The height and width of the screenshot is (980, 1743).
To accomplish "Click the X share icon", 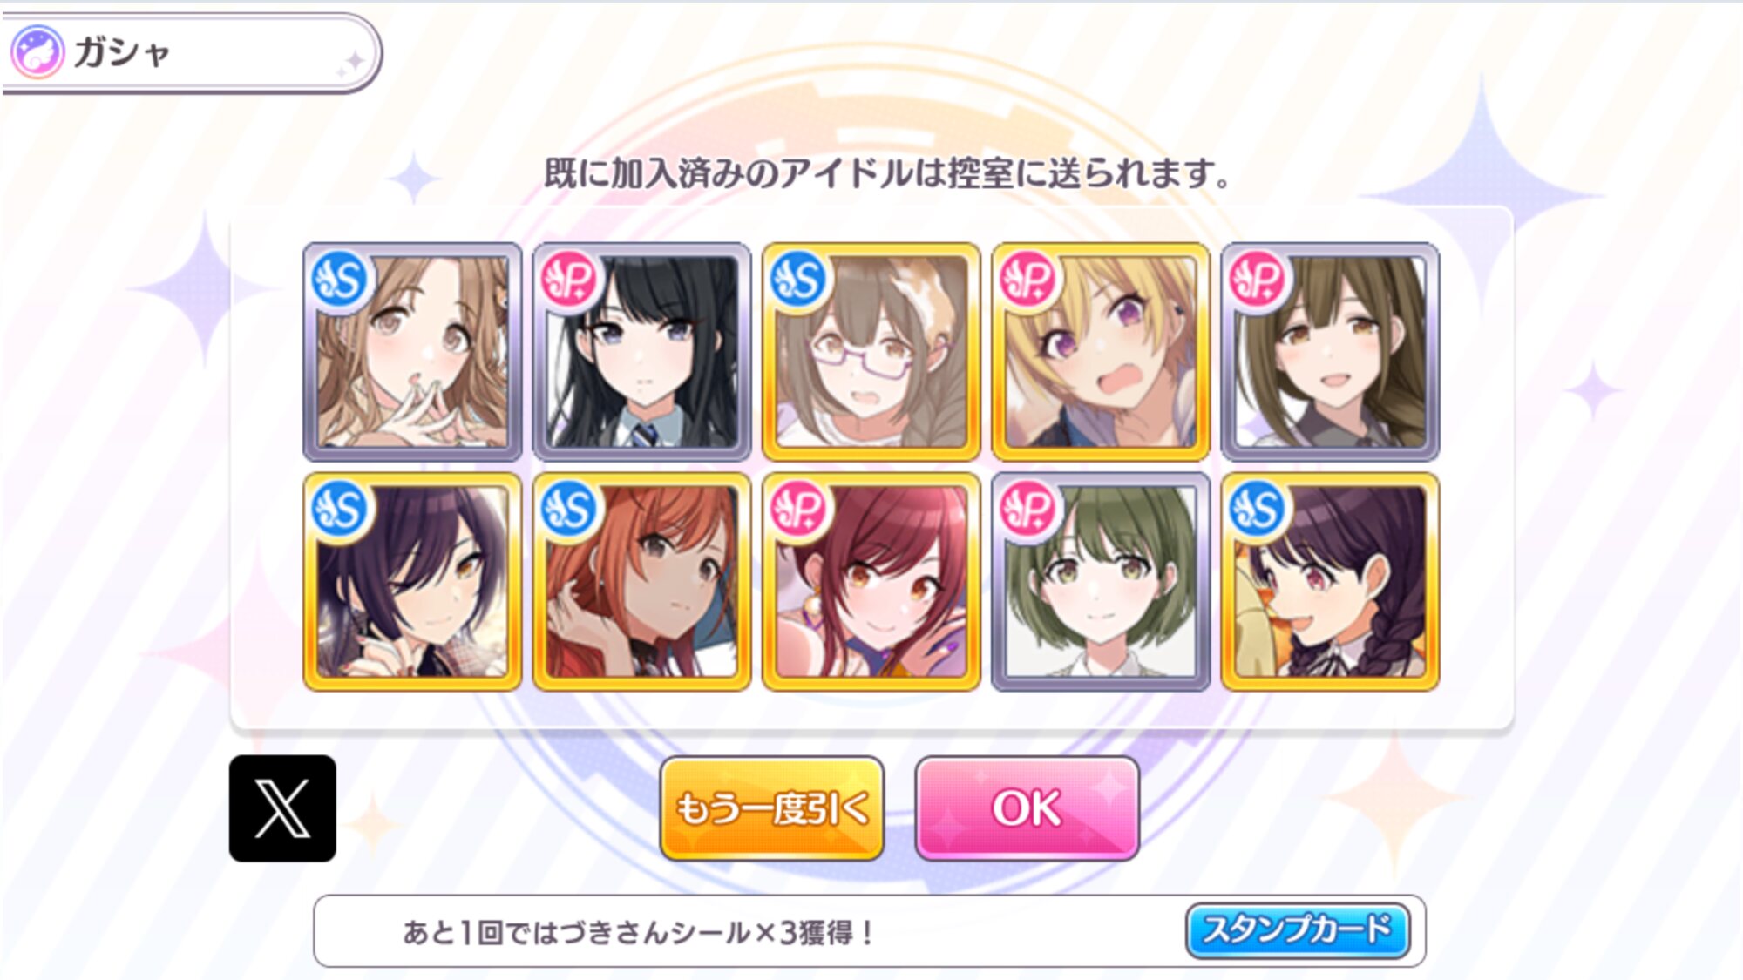I will coord(282,808).
